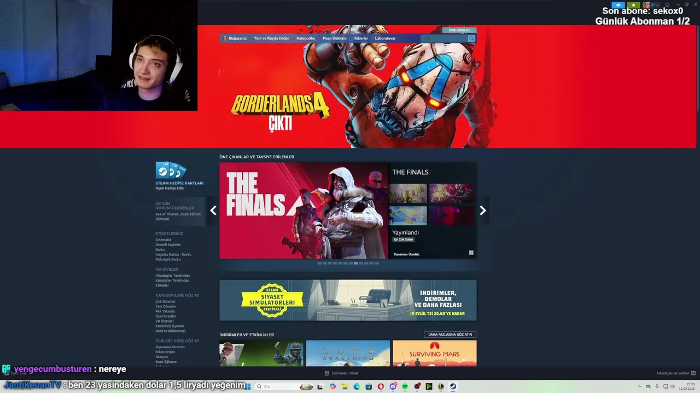
Task: Click the En Çok Satan tag
Action: point(404,240)
